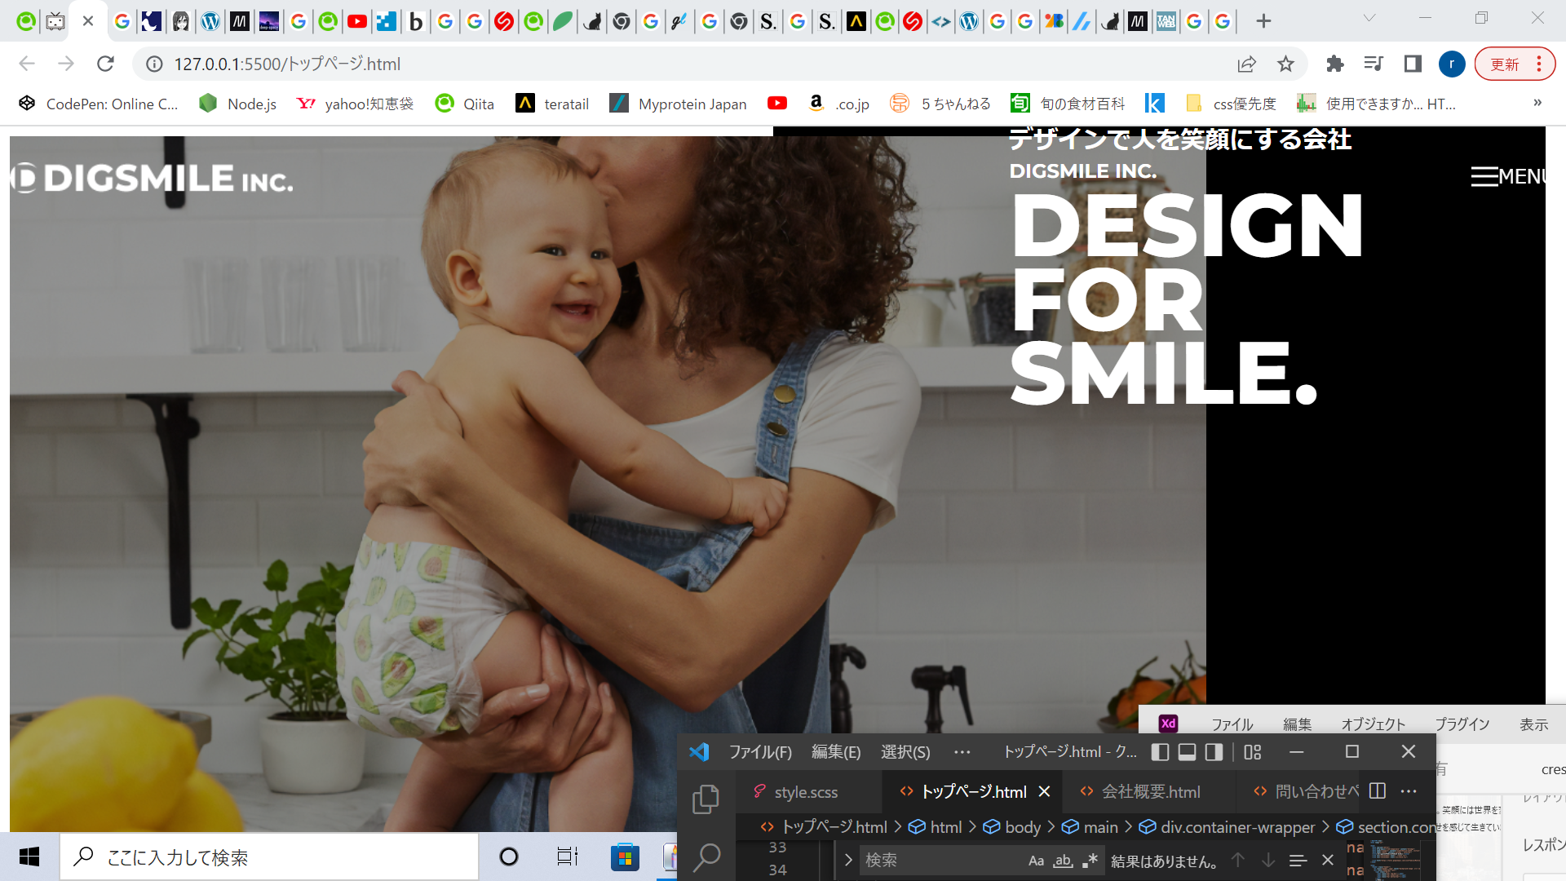Open yahoo!知恵袋 bookmark
1566x881 pixels.
click(356, 104)
